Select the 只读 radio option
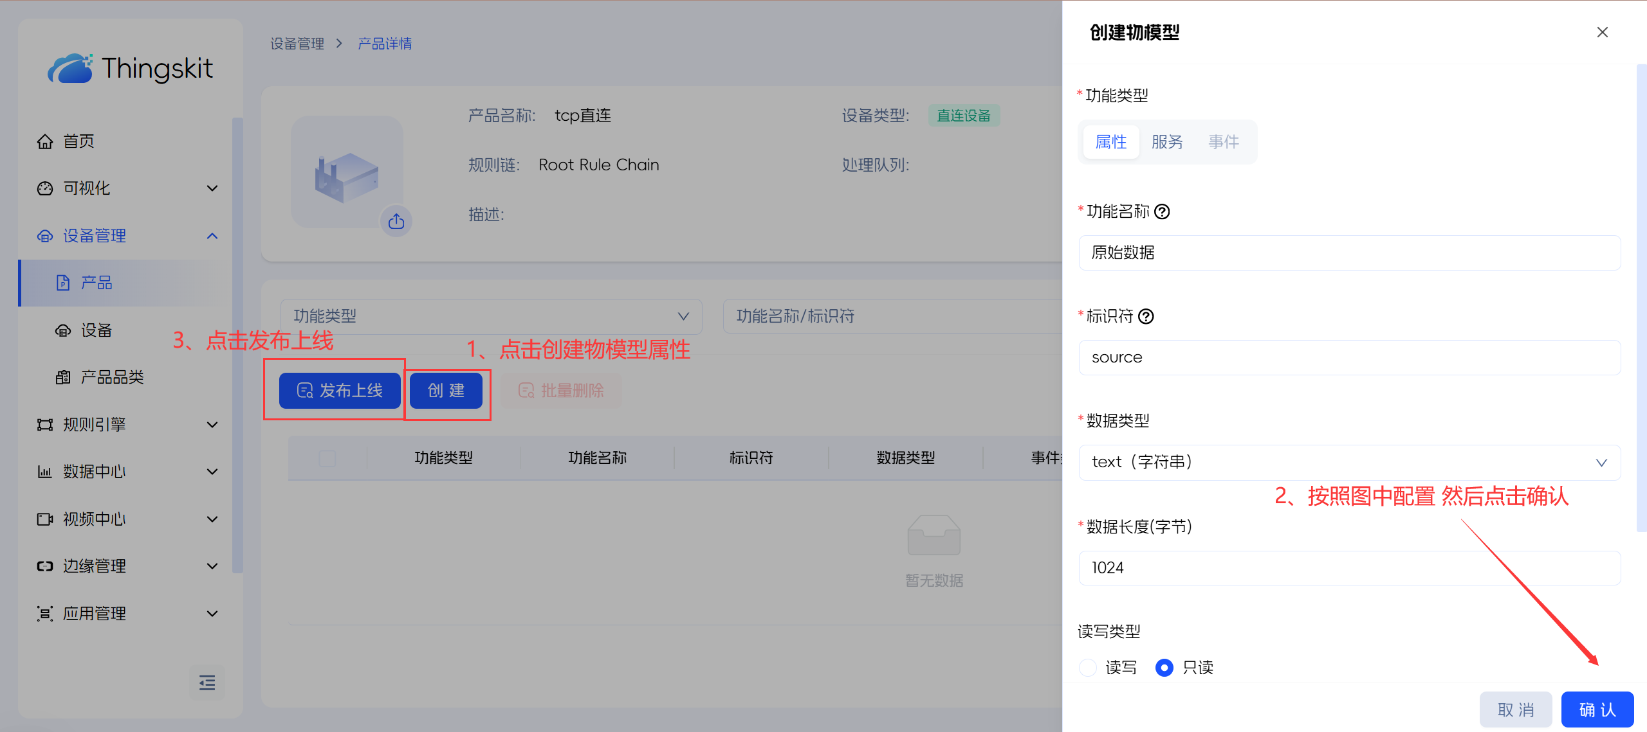This screenshot has height=732, width=1647. pos(1164,668)
